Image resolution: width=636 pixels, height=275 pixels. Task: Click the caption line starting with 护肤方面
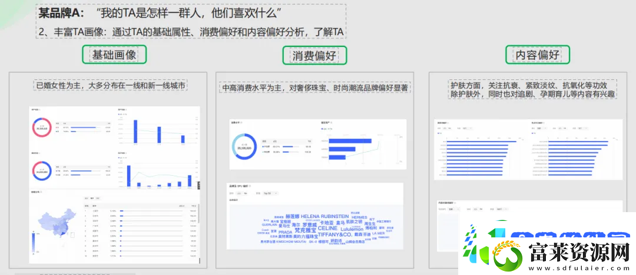click(x=528, y=85)
